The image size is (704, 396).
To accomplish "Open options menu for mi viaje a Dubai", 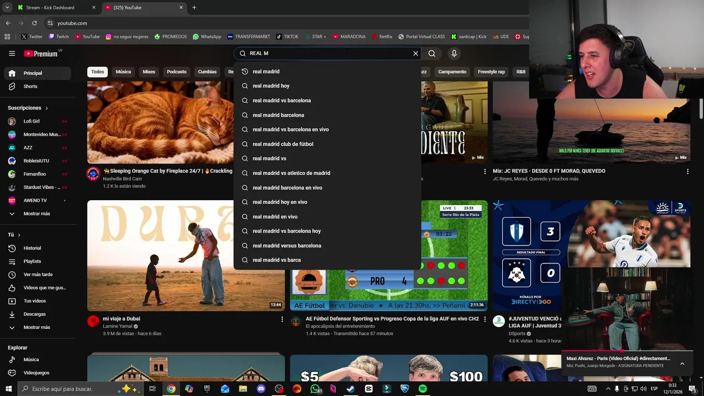I will click(282, 319).
